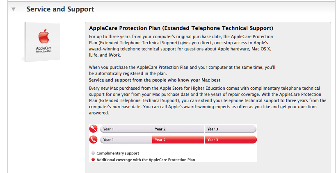Click Additional coverage with AppleCare label
Screen dimensions: 336x173
point(146,160)
